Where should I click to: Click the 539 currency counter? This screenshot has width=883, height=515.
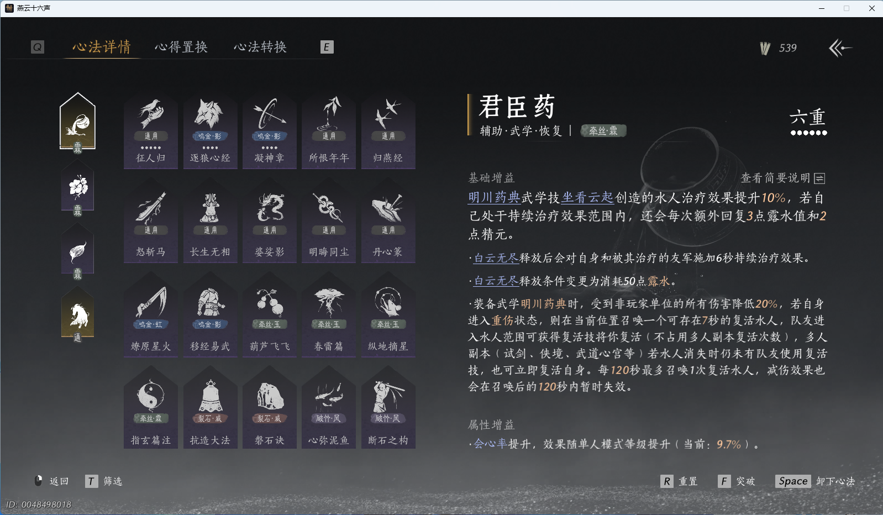(x=779, y=48)
